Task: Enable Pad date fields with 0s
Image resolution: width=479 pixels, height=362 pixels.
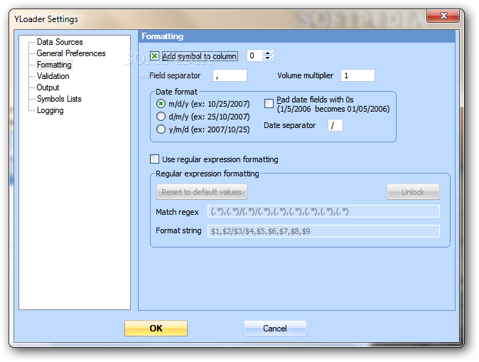Action: [x=269, y=104]
